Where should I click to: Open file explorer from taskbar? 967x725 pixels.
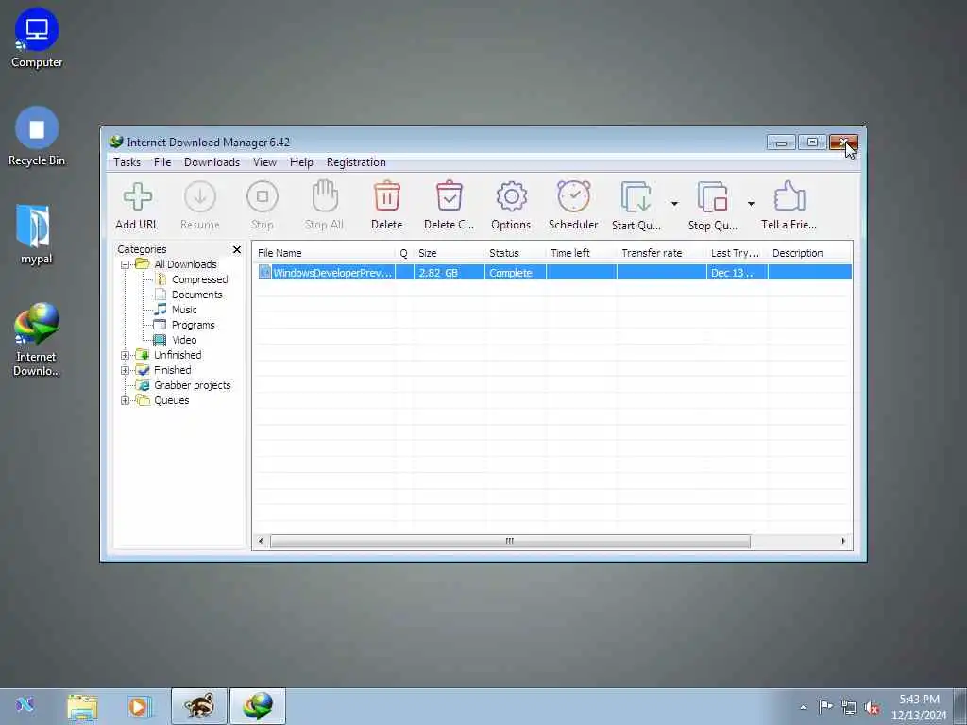pos(83,706)
